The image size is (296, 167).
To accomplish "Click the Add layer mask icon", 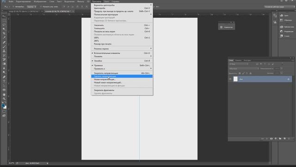I will point(271,139).
